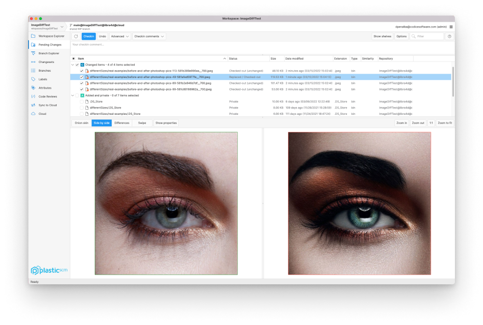
Task: Click the Undo button
Action: click(102, 36)
